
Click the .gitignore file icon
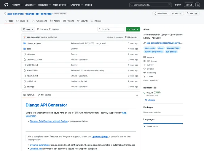[x=24, y=54]
